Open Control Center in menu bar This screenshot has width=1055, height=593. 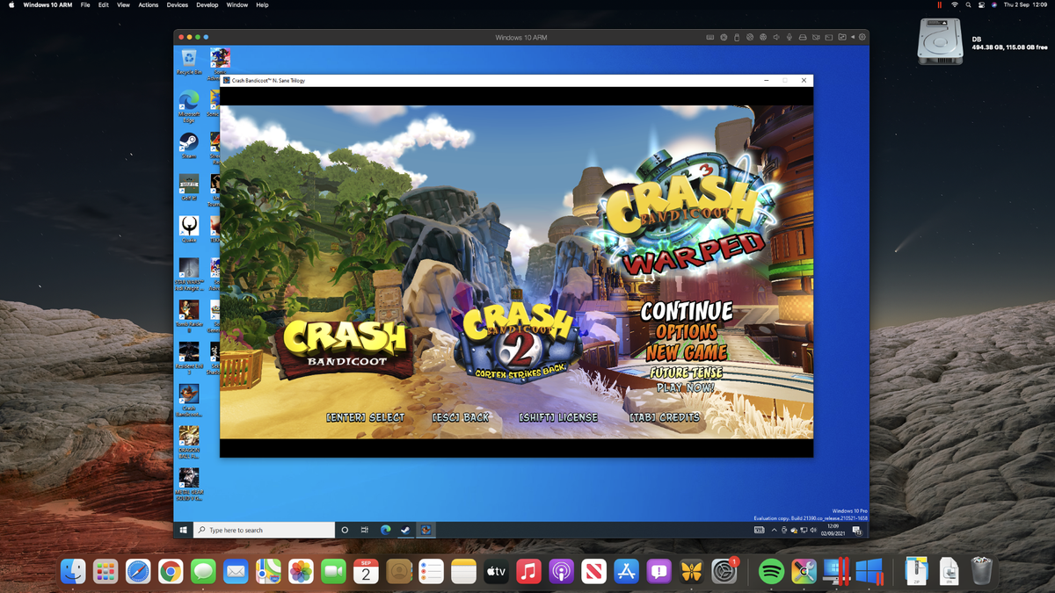[x=981, y=5]
